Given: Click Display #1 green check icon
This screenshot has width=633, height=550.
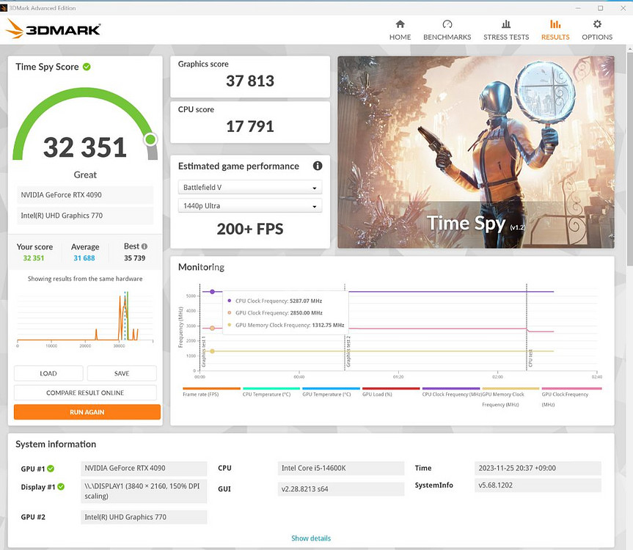Looking at the screenshot, I should [61, 487].
